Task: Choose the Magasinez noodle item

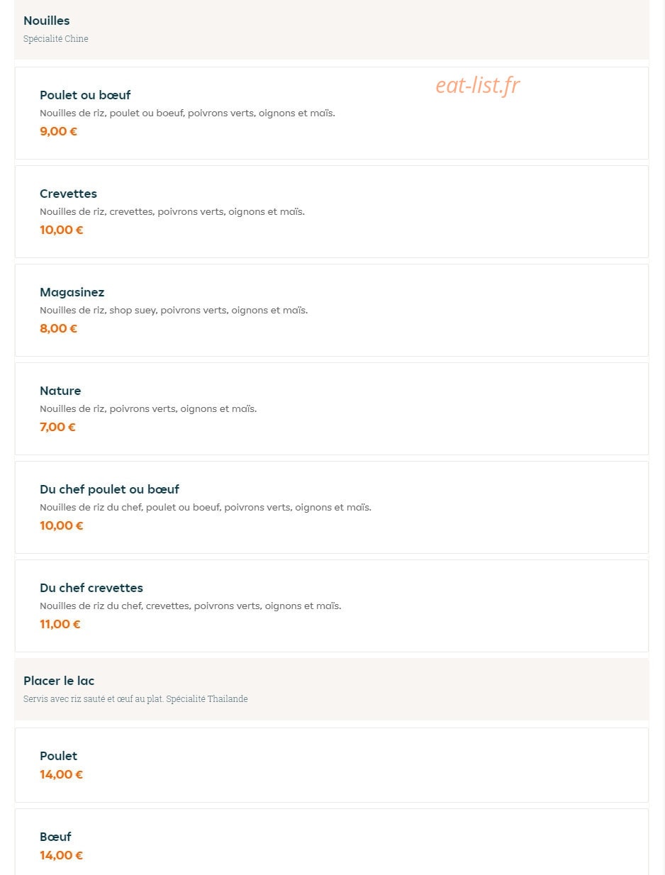Action: [x=331, y=310]
